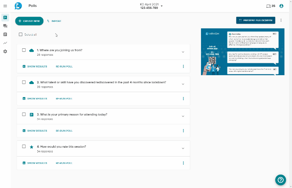Click the 'What is your primary reason' poll title

pos(72,115)
